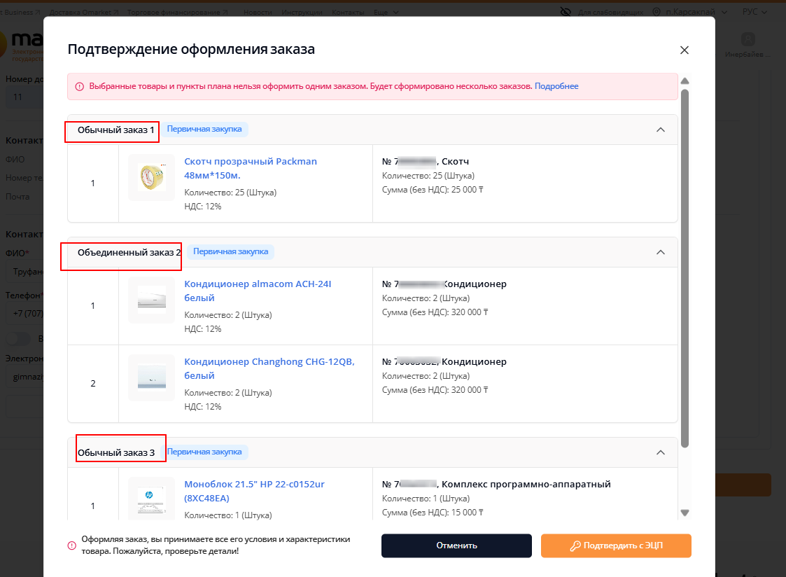The image size is (786, 577).
Task: Click the almacom air conditioner thumbnail
Action: pyautogui.click(x=151, y=300)
